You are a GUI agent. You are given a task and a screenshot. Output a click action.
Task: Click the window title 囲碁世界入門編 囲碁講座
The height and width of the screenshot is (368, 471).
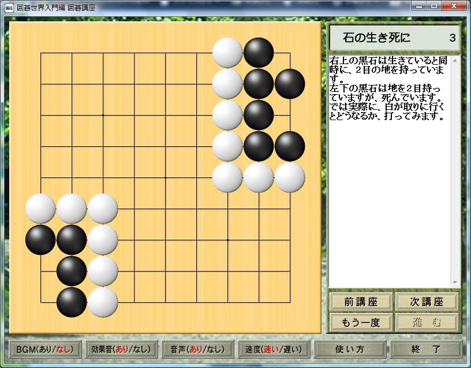tap(56, 8)
